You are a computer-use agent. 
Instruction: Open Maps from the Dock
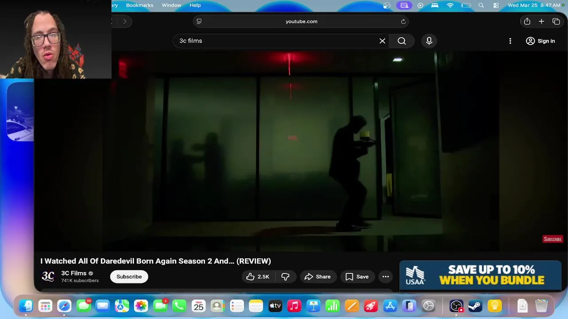(x=122, y=306)
